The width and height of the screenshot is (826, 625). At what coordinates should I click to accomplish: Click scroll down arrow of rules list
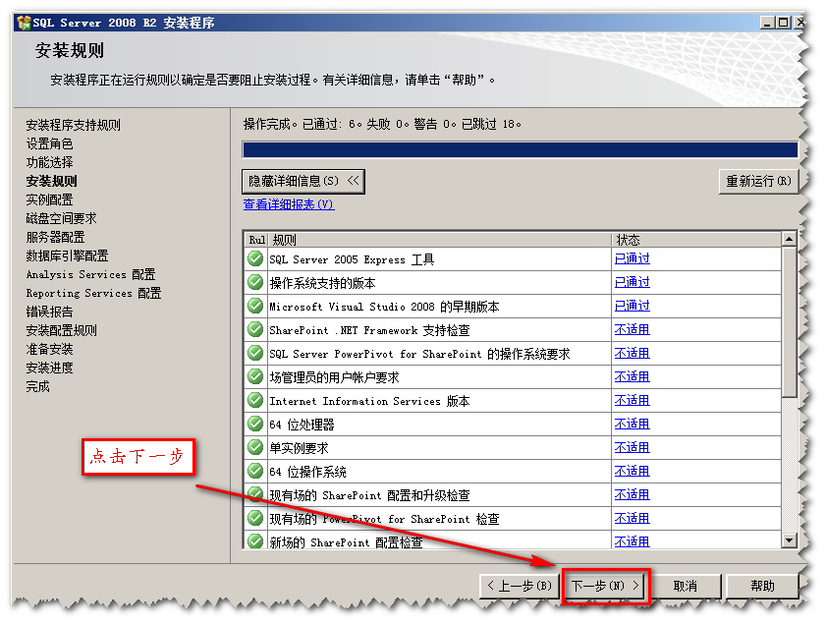click(x=789, y=540)
